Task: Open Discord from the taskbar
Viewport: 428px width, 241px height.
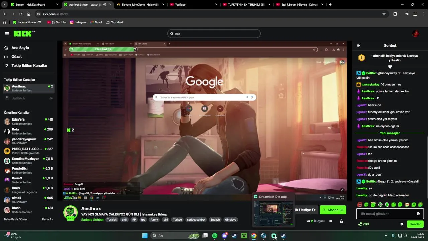Action: click(224, 236)
